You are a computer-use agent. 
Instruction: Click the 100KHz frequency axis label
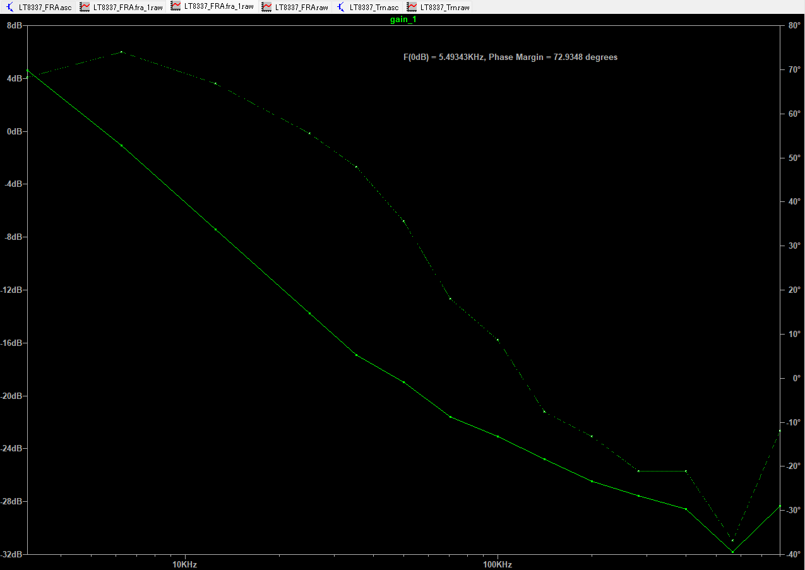coord(498,564)
